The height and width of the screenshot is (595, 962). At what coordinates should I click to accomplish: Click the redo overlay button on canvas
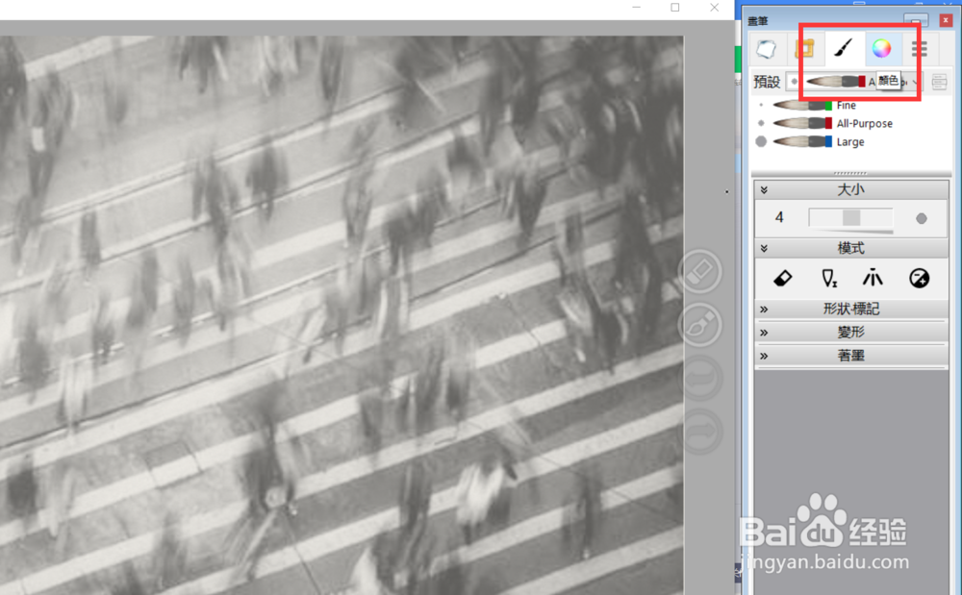[x=700, y=432]
